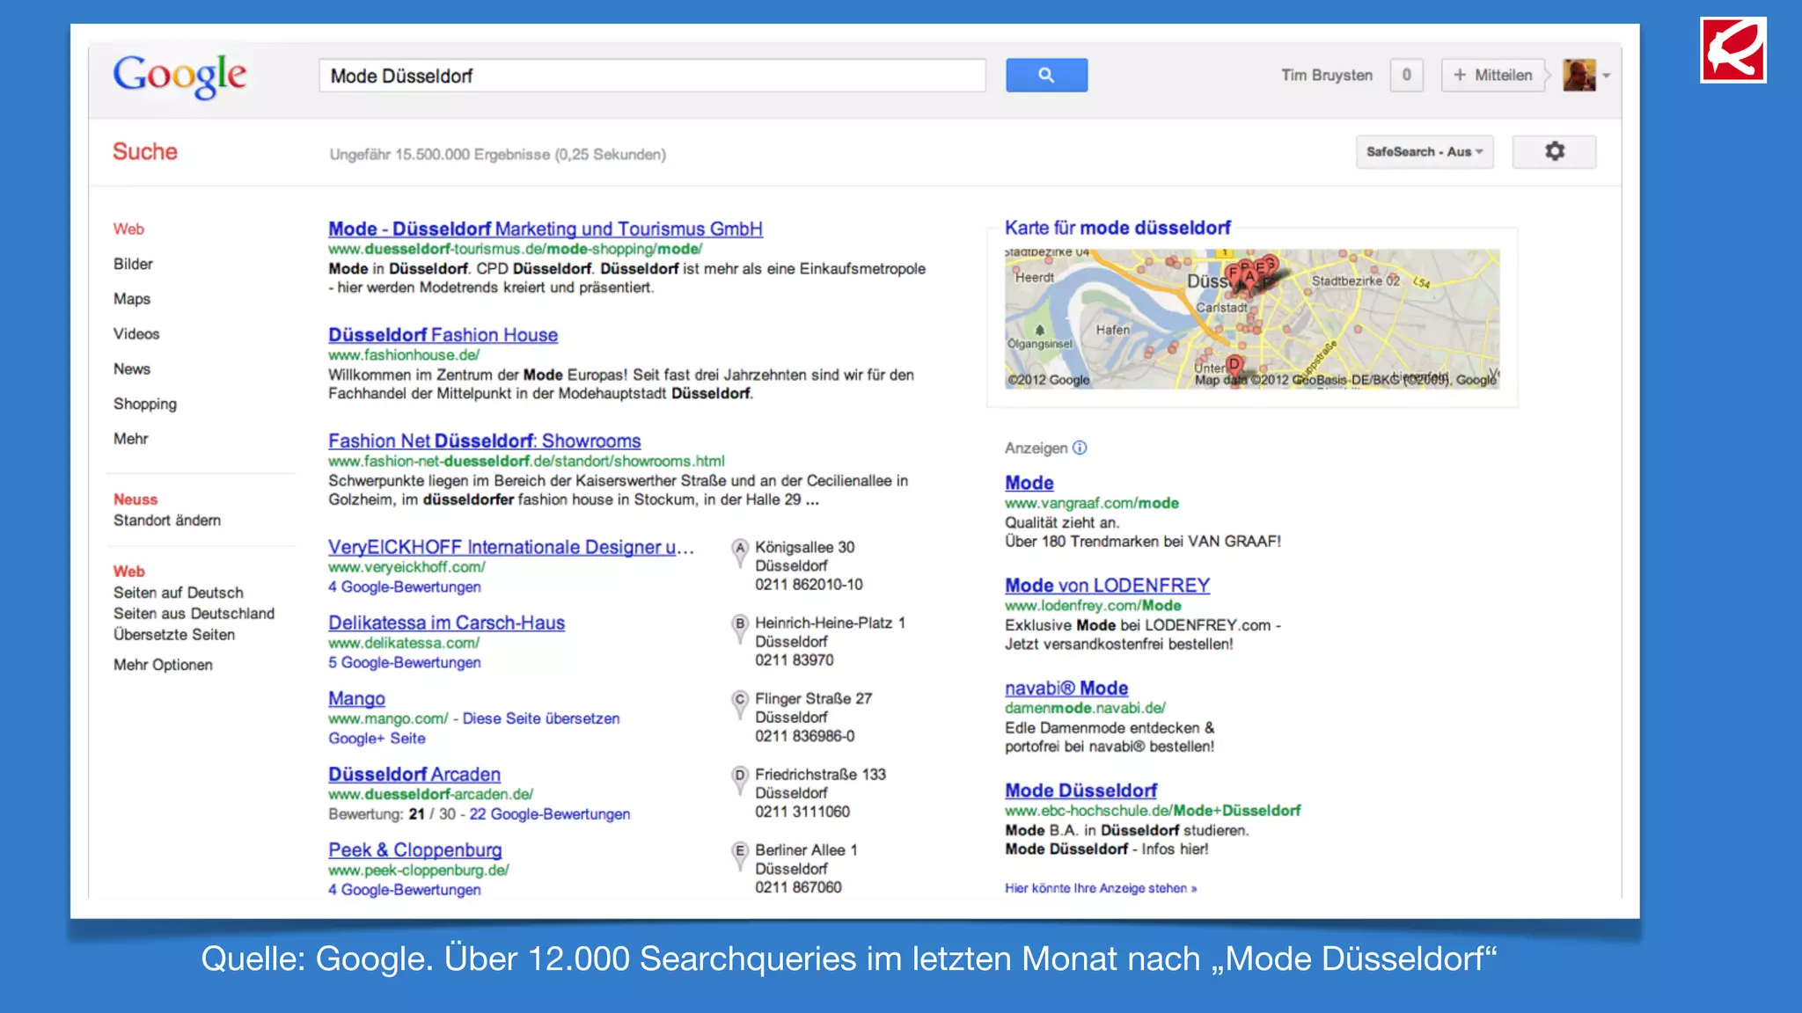Screen dimensions: 1802x1013
Task: Click the red Suche heading
Action: point(145,151)
